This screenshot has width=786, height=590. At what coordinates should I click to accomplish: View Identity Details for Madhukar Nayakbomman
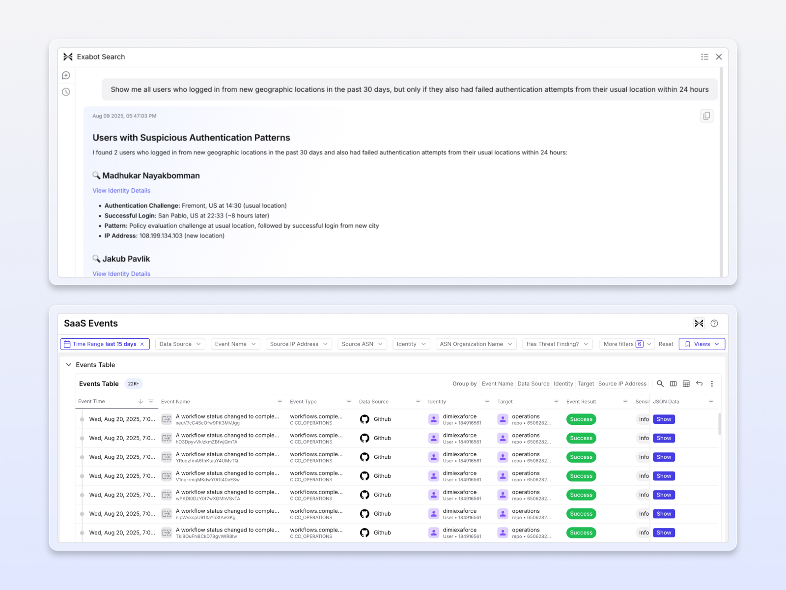(x=121, y=191)
